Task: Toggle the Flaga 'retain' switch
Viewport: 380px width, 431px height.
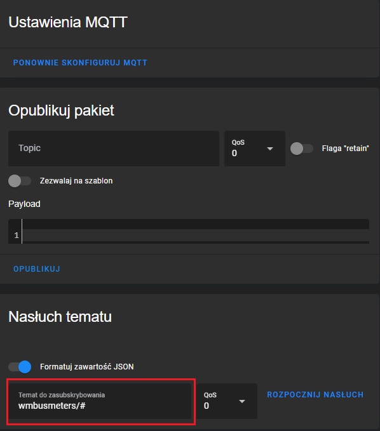Action: (302, 149)
